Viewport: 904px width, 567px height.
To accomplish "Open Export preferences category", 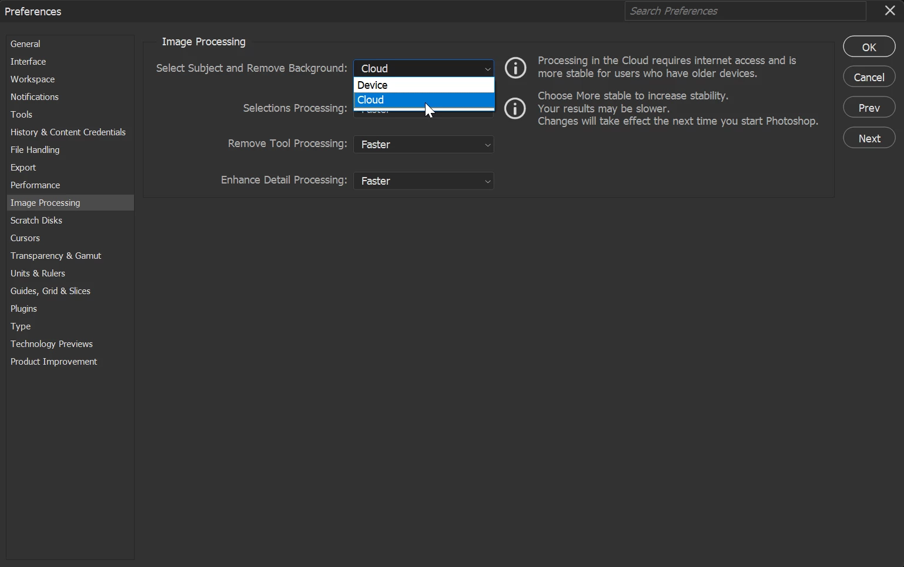I will [70, 167].
